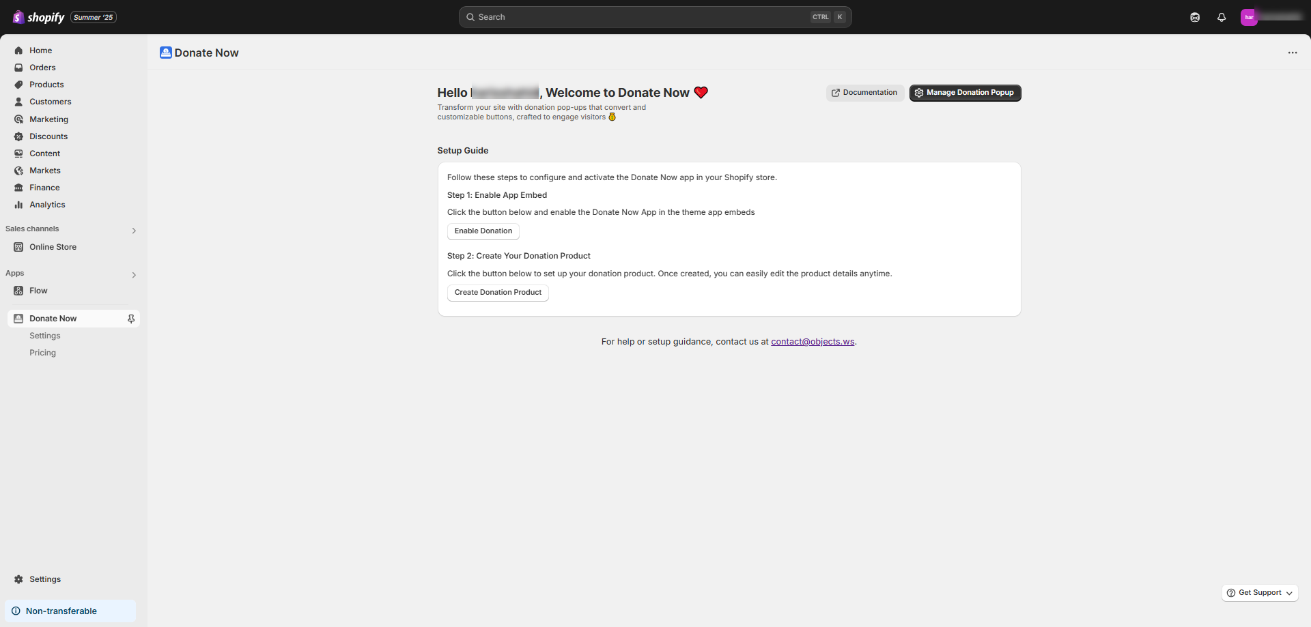Screen dimensions: 1311x627
Task: Open the Get Support dropdown
Action: 1260,593
